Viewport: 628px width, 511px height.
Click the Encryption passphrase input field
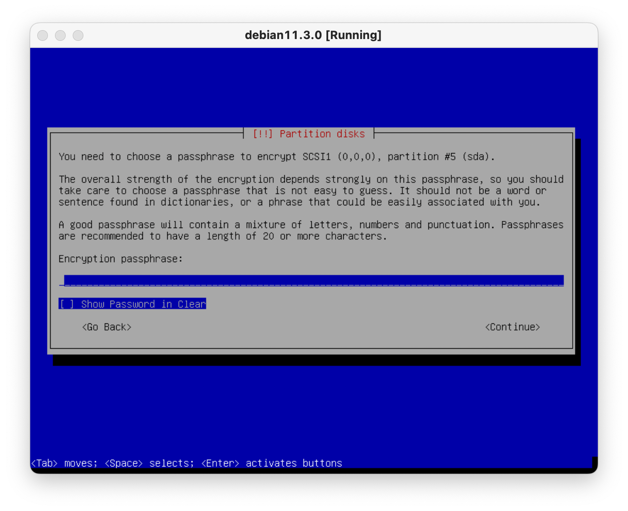tap(313, 280)
